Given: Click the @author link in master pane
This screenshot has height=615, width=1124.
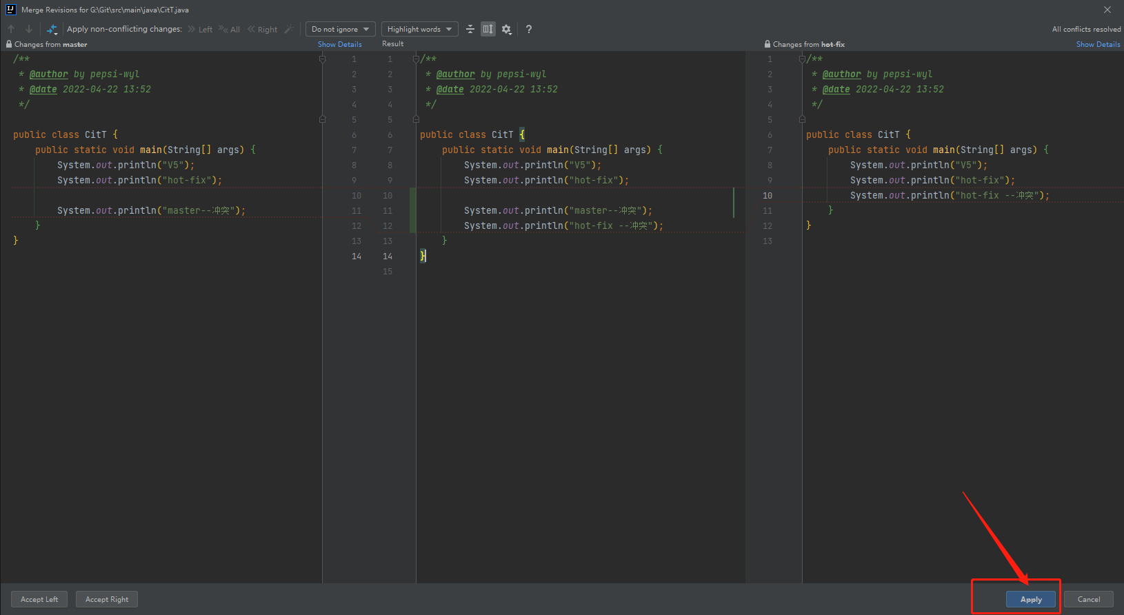Looking at the screenshot, I should coord(49,74).
